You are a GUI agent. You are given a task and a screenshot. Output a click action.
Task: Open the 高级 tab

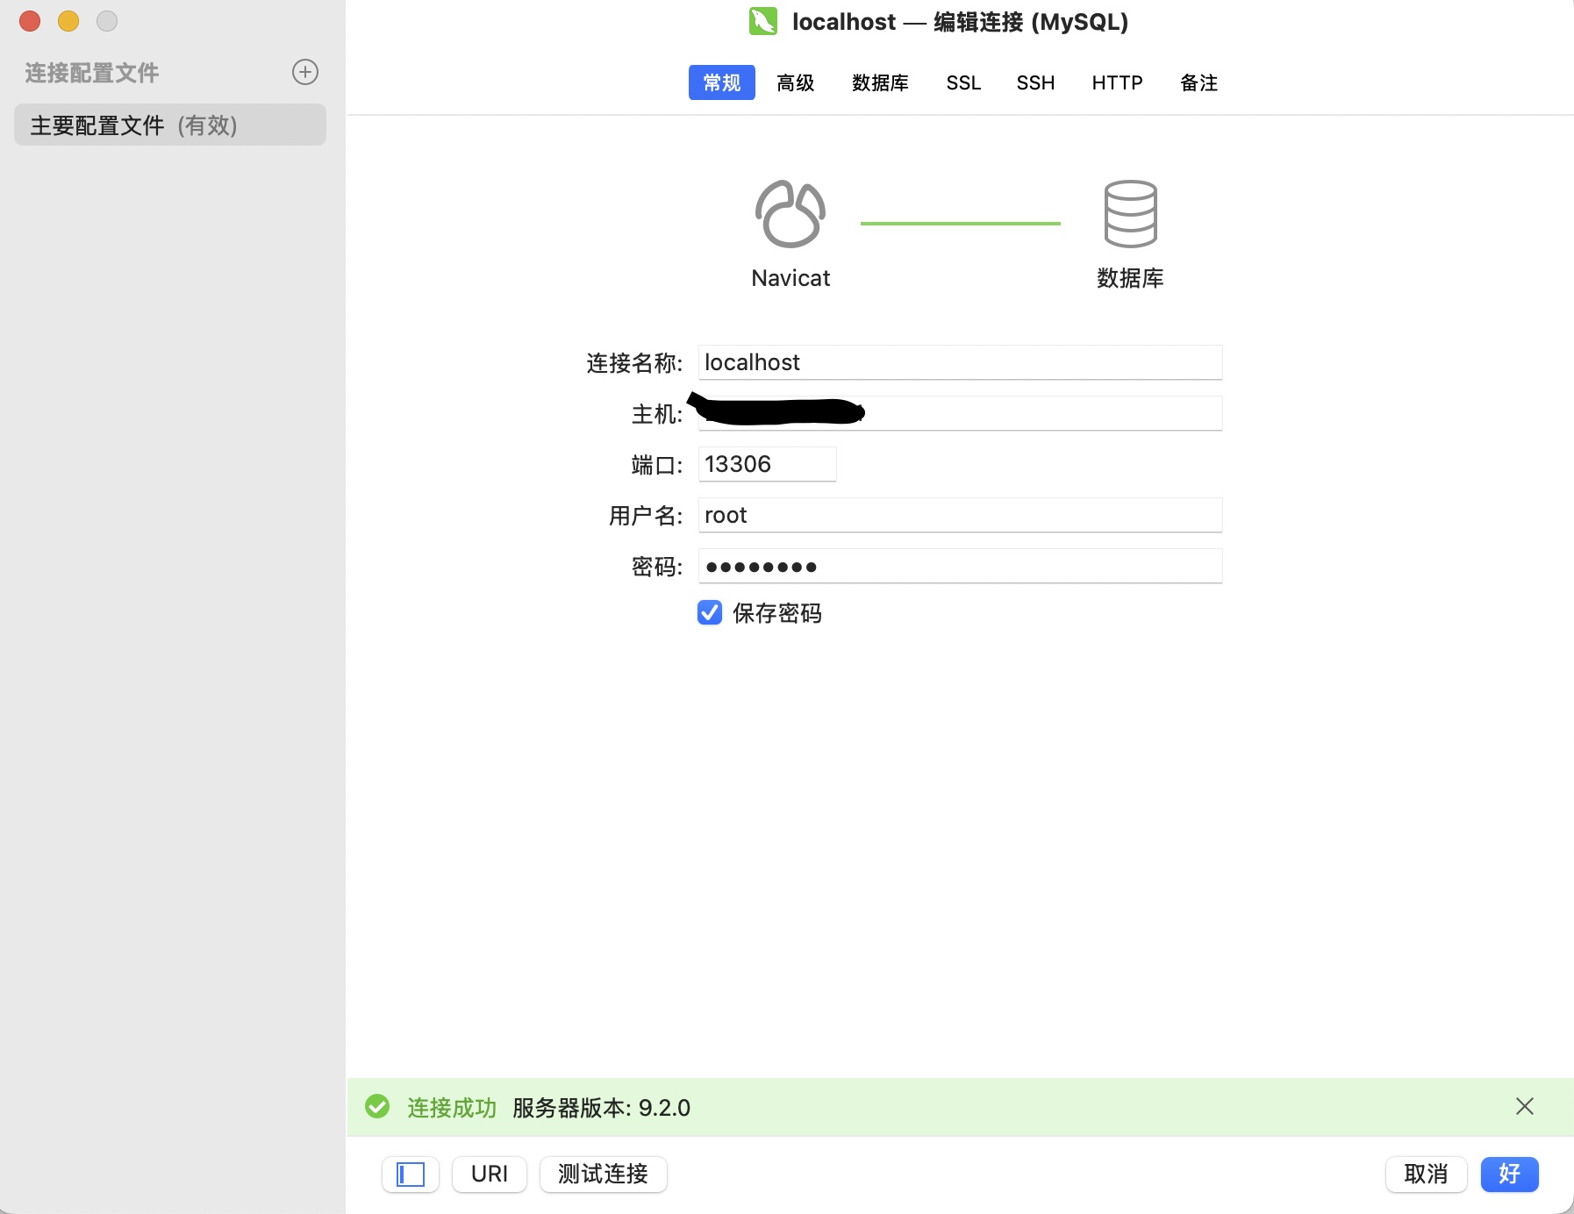[796, 82]
